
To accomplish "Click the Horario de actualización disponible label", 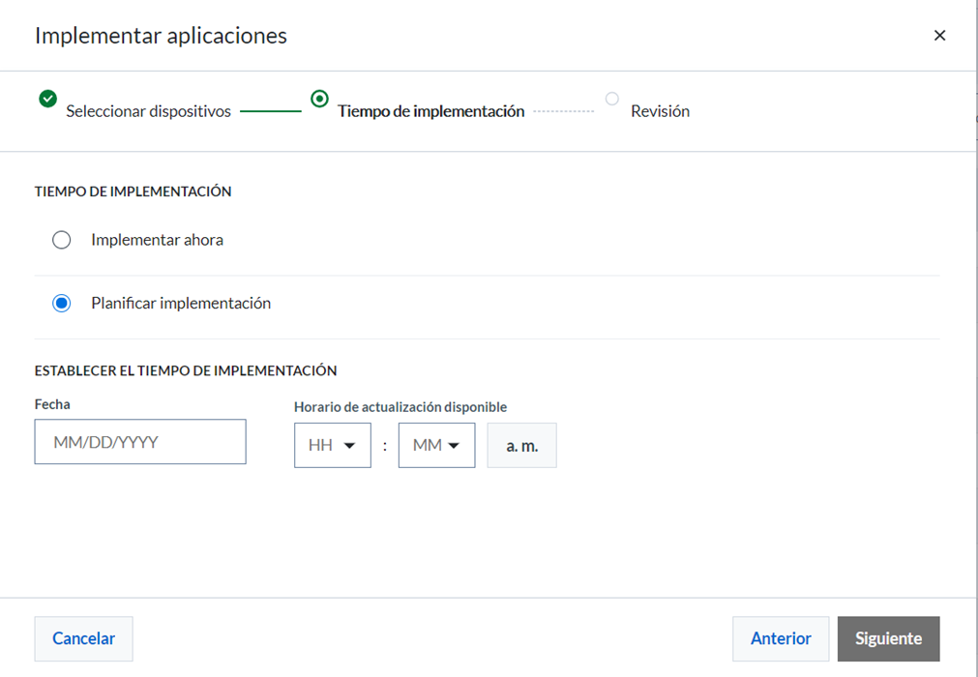I will point(400,407).
